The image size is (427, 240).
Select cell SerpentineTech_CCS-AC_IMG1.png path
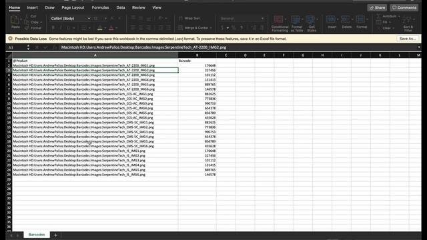click(x=95, y=94)
